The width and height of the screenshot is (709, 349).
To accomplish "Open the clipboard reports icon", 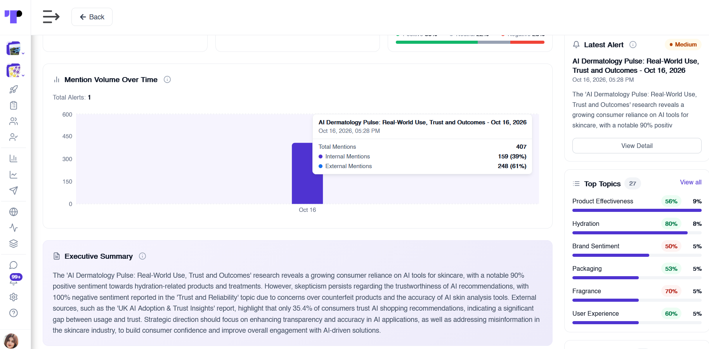I will 14,105.
